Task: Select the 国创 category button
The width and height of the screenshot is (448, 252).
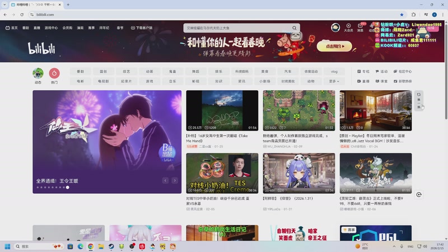Action: tap(104, 72)
